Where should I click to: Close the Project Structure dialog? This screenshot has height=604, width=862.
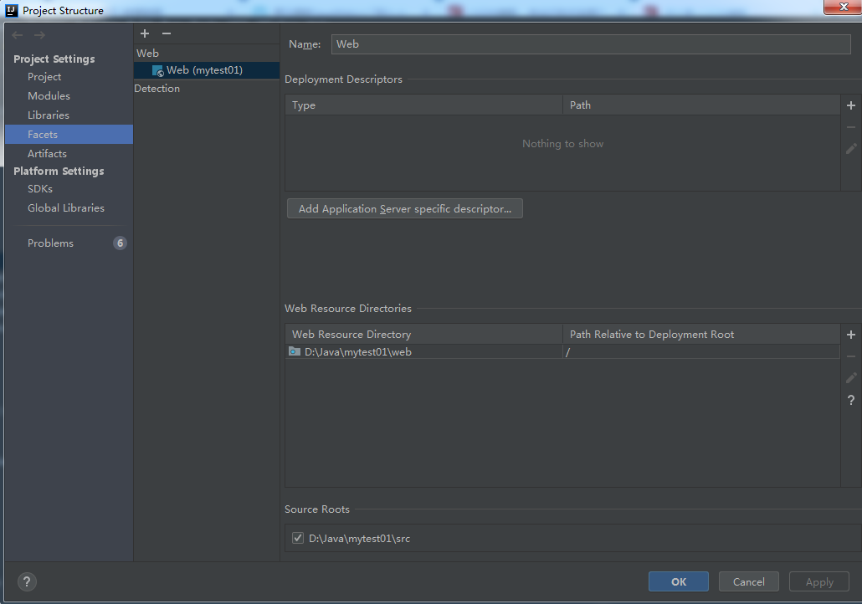point(844,8)
